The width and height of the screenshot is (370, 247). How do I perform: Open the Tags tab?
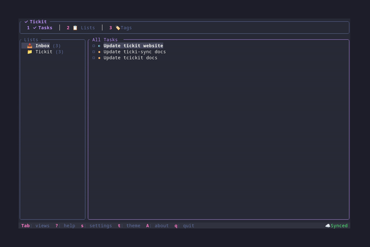(x=126, y=27)
